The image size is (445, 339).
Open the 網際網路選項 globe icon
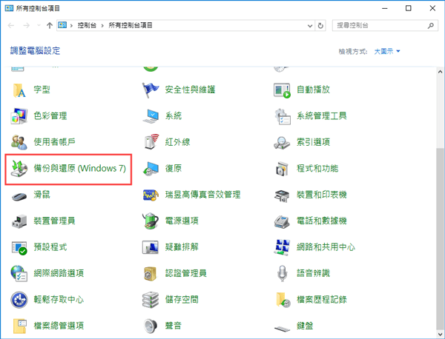click(x=19, y=274)
